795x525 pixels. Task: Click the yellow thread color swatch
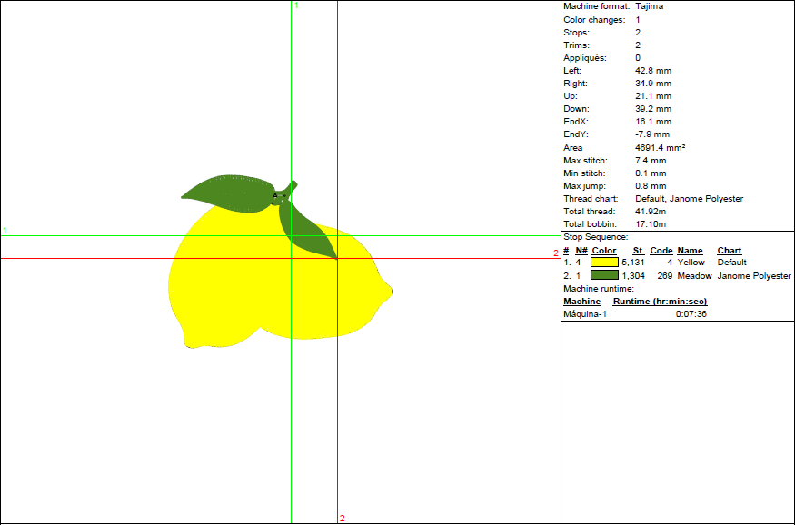pyautogui.click(x=604, y=262)
